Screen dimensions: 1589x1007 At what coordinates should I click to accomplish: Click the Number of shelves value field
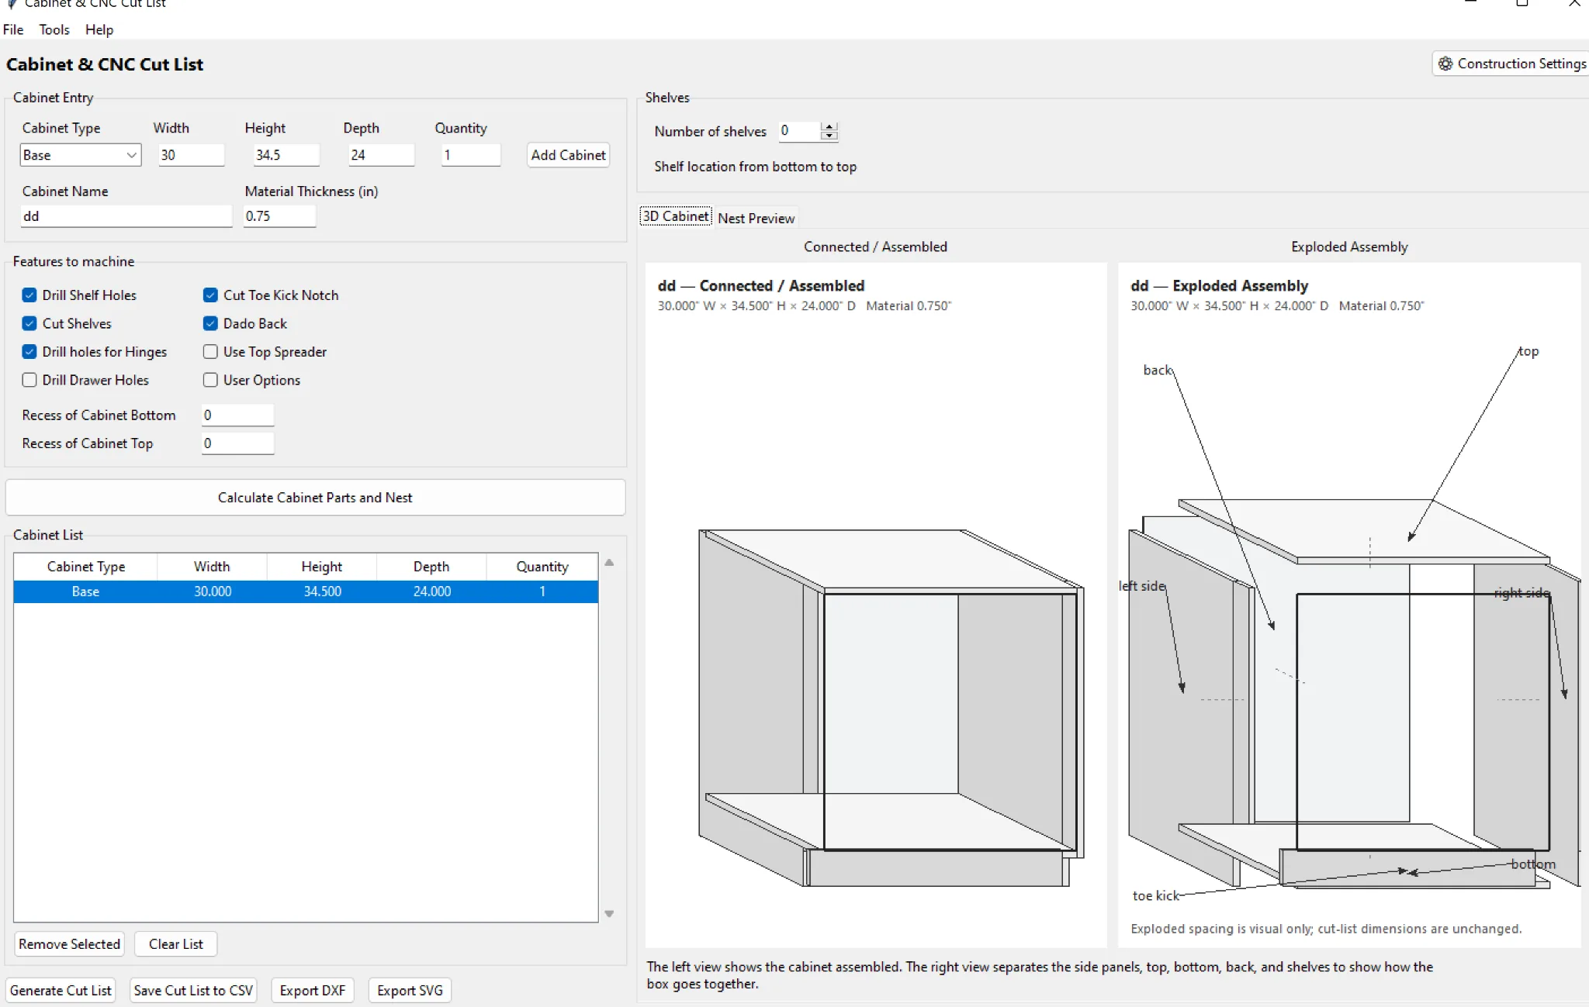click(800, 131)
